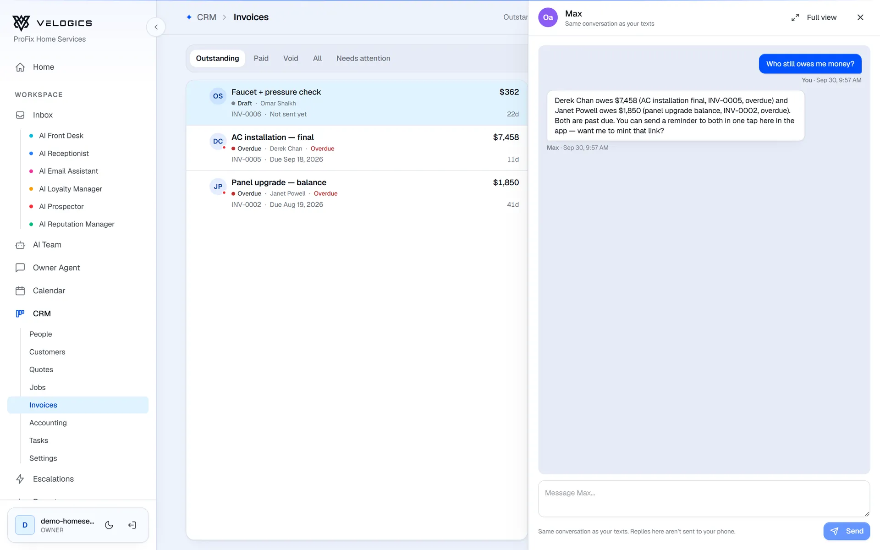Click the sparkle icon beside CRM breadcrumb

189,17
